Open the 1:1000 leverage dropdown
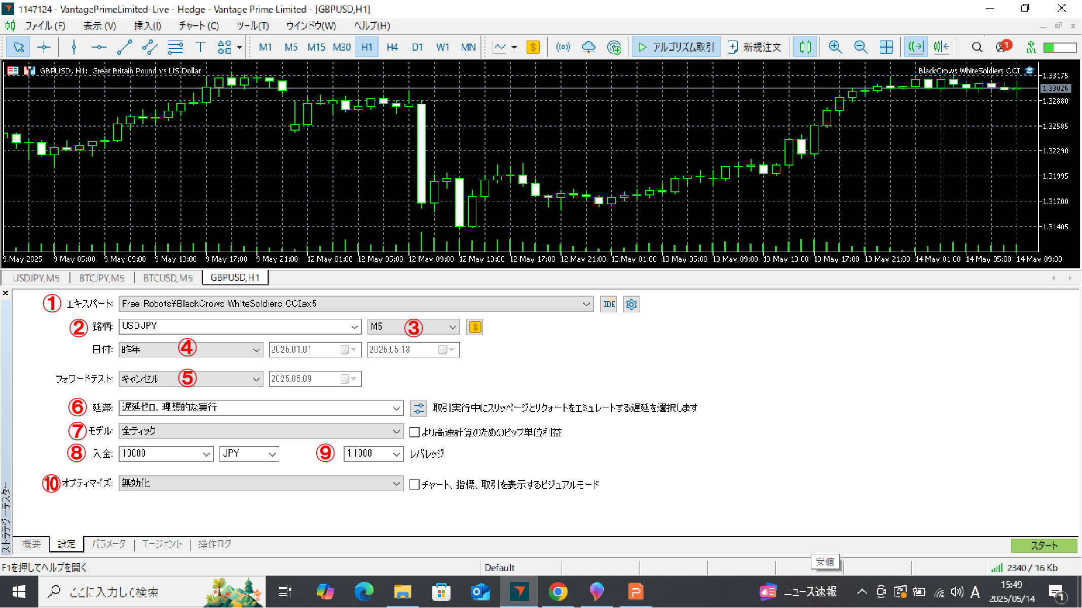 click(396, 454)
